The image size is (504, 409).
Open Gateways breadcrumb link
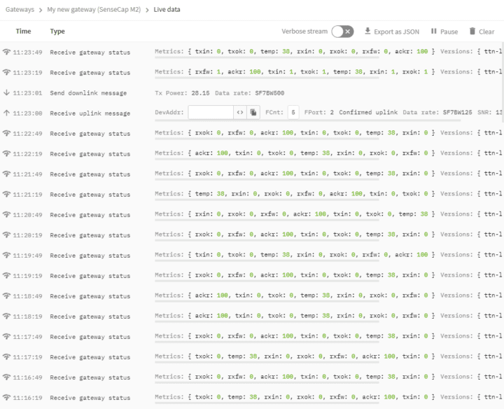tap(20, 9)
